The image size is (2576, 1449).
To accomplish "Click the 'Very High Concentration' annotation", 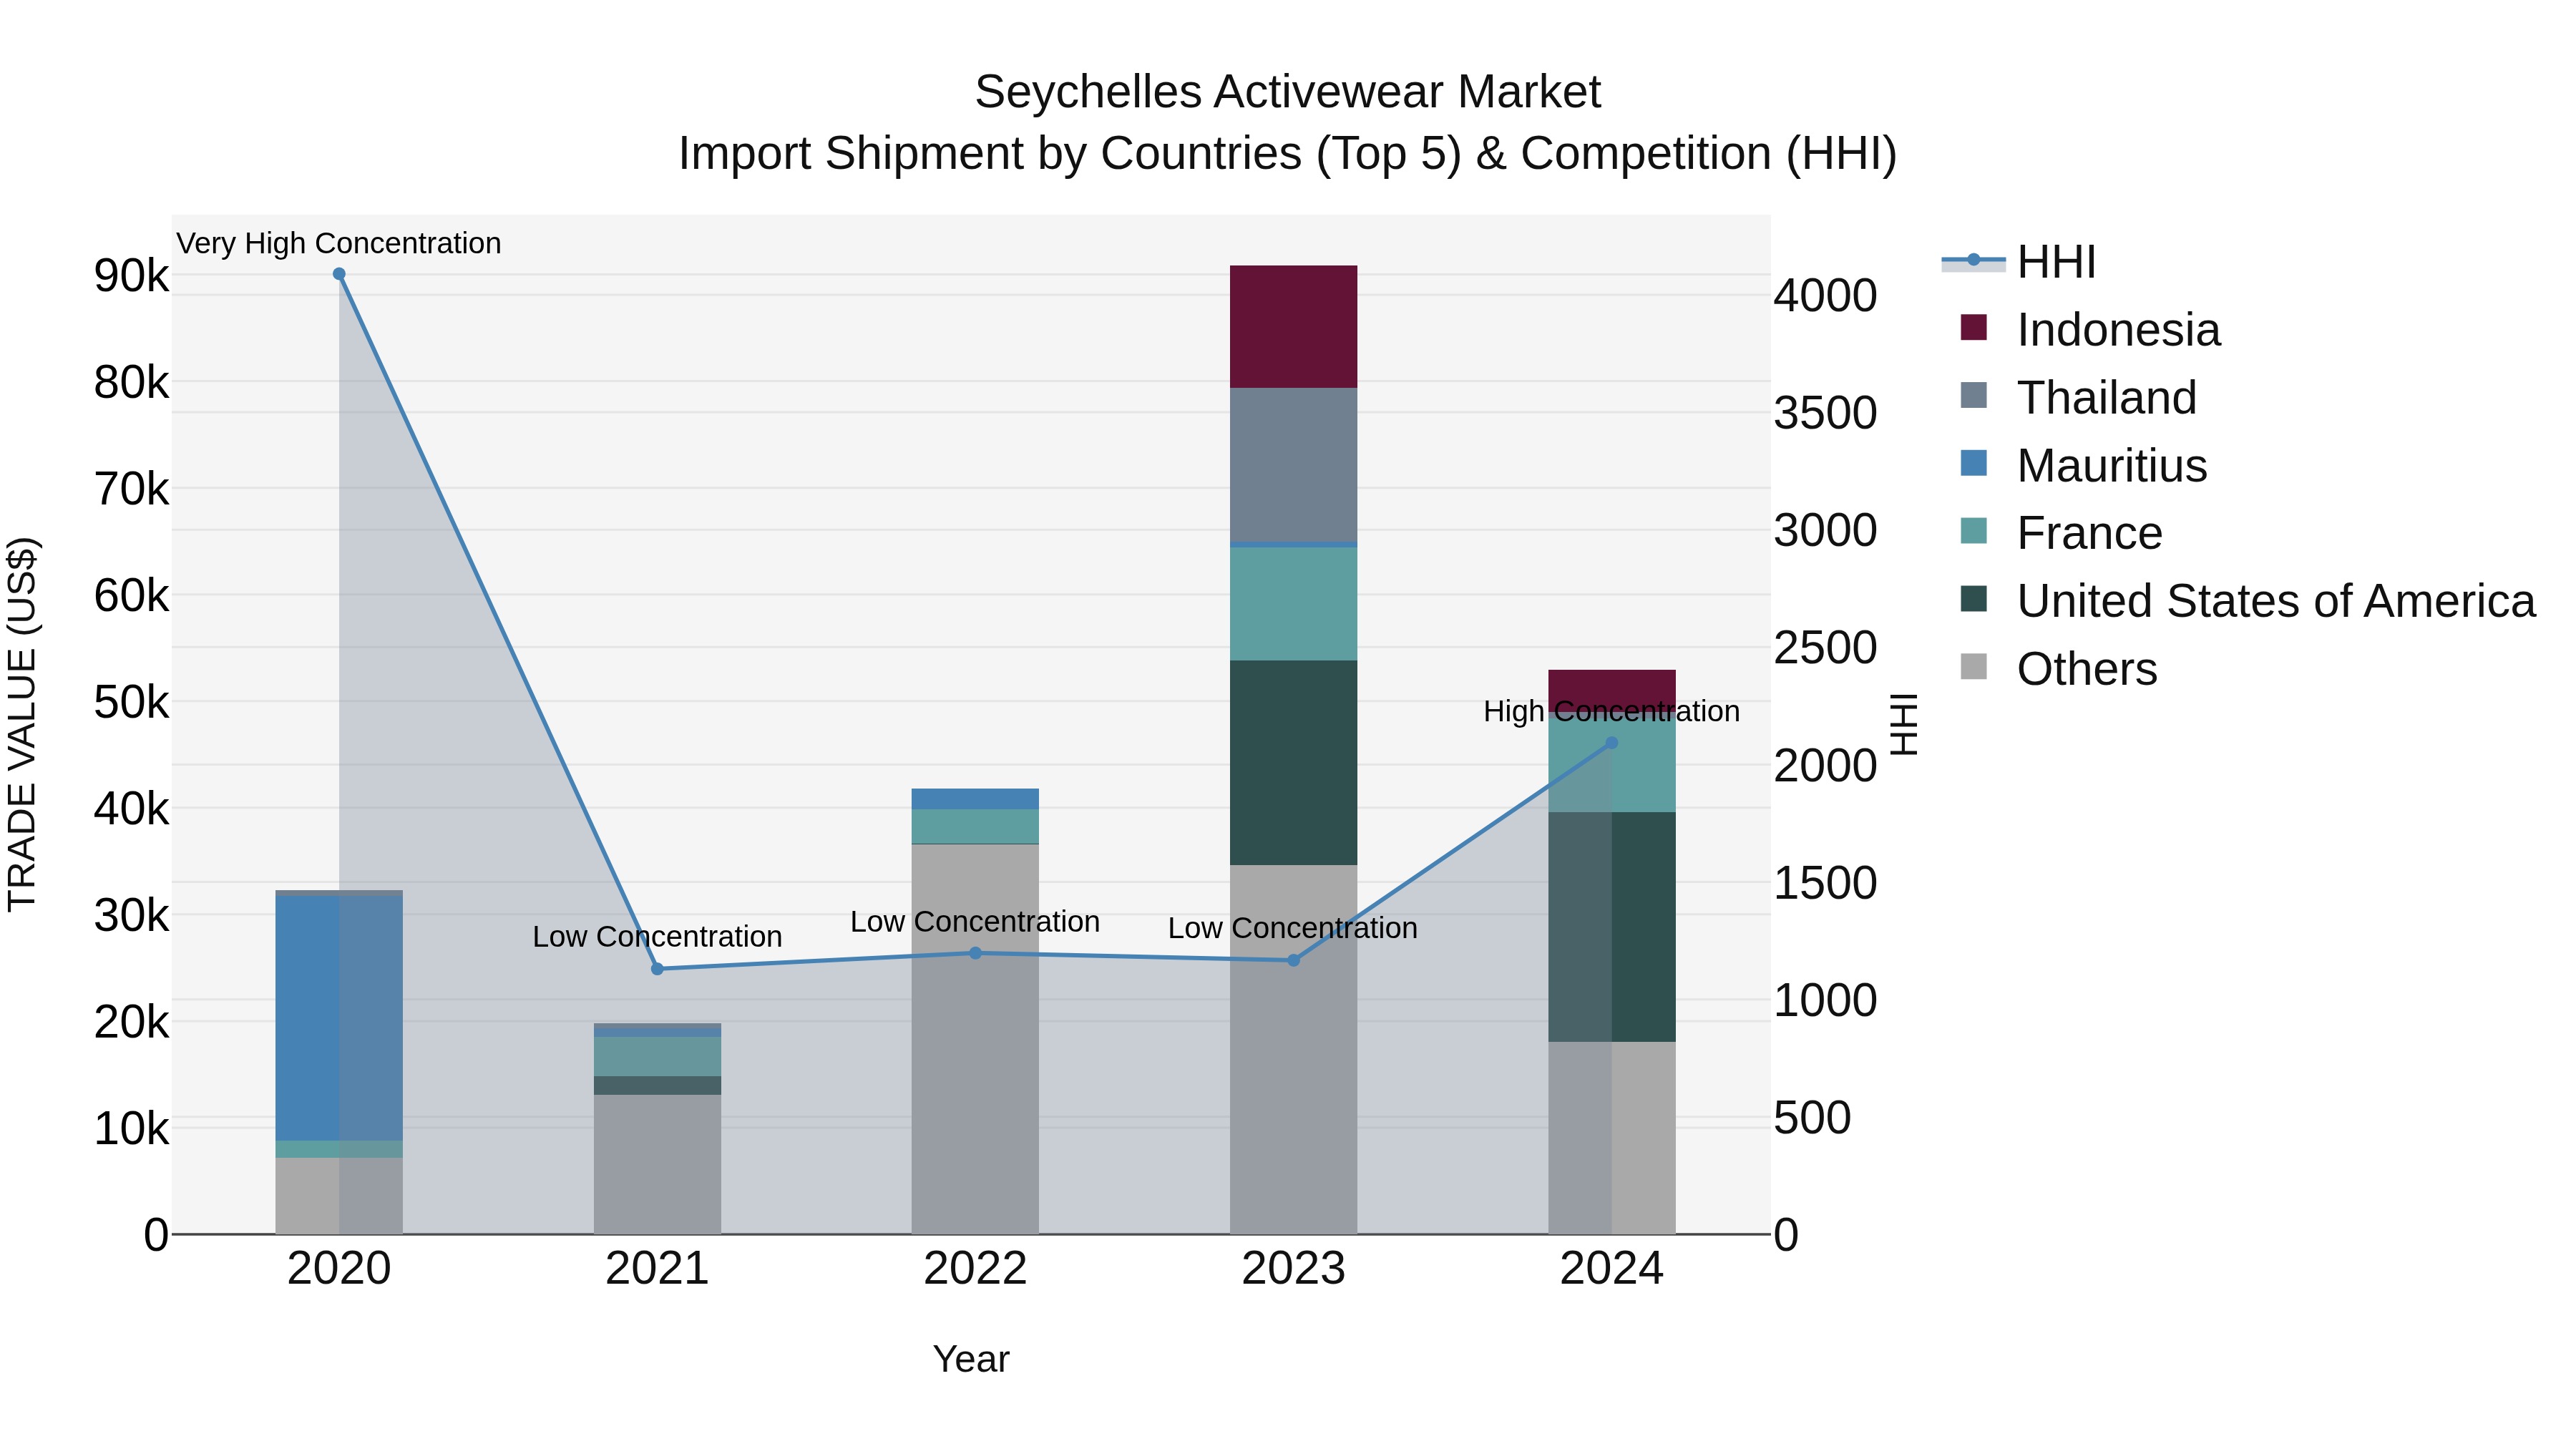I will click(339, 244).
